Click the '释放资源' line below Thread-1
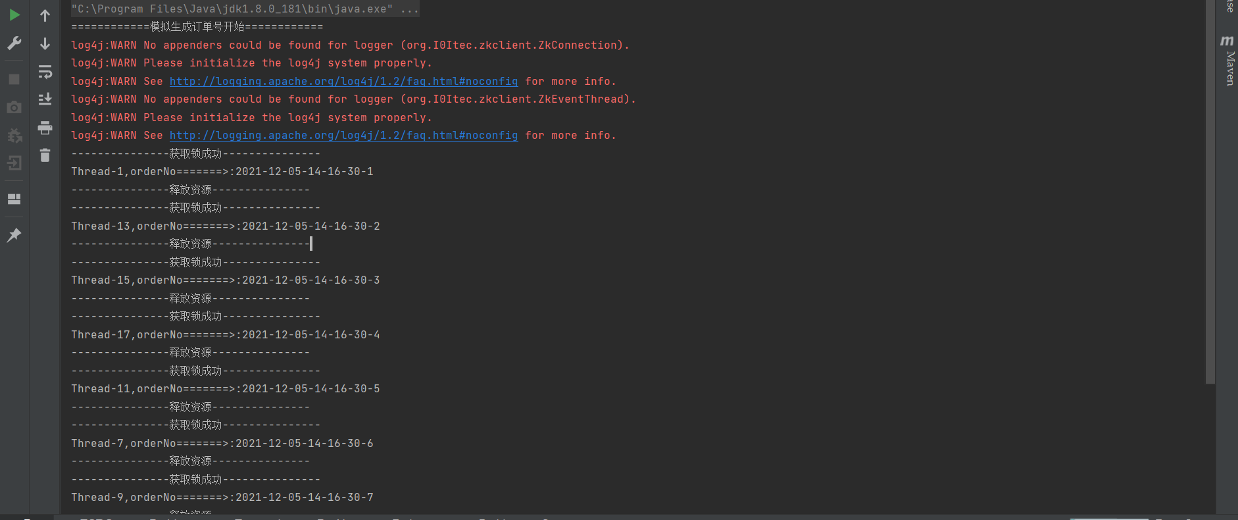1238x520 pixels. [191, 190]
